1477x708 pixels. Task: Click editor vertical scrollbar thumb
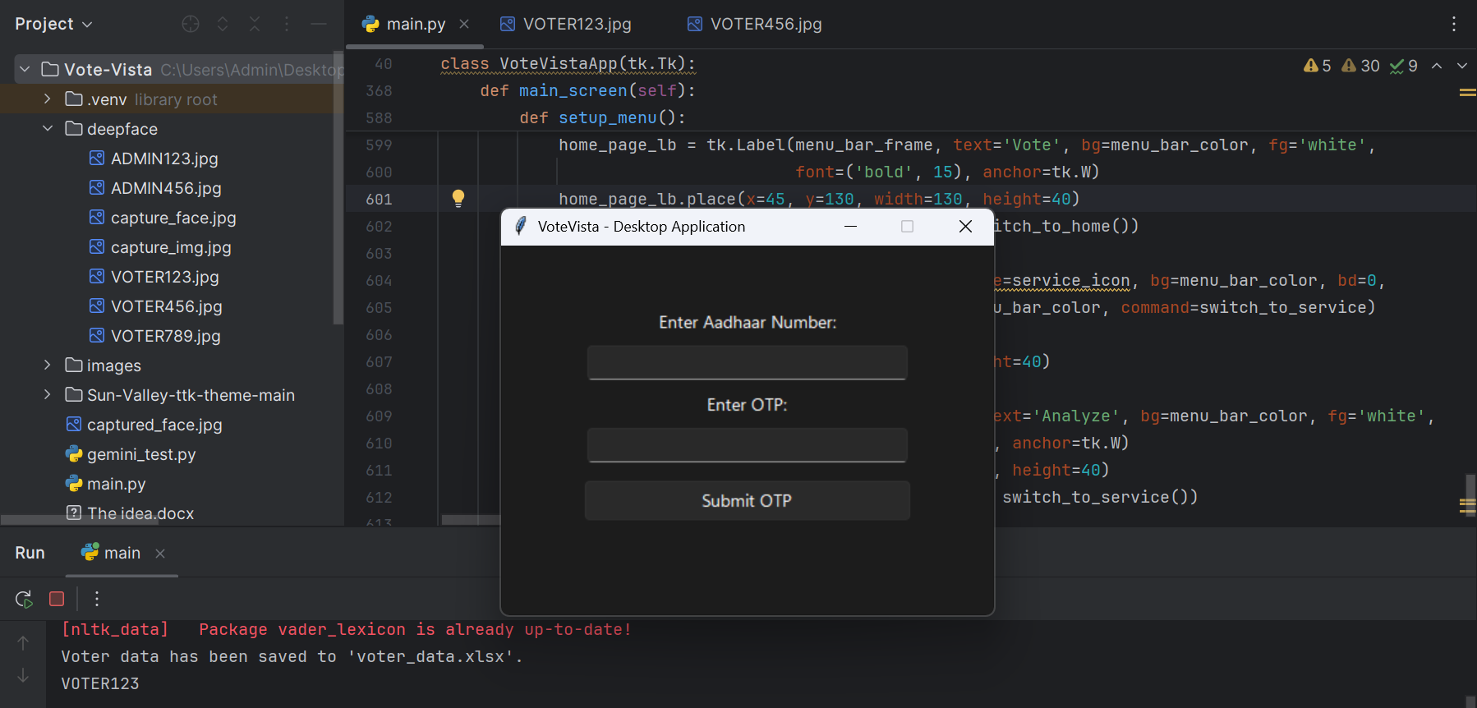click(x=1470, y=496)
